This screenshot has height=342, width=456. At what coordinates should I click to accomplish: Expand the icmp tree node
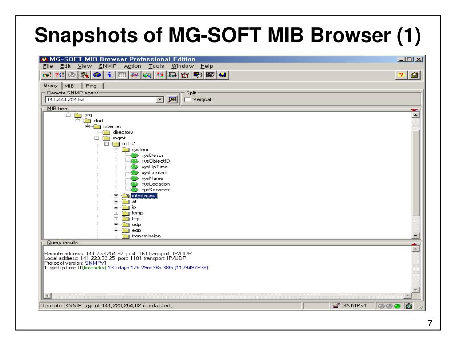click(x=116, y=213)
